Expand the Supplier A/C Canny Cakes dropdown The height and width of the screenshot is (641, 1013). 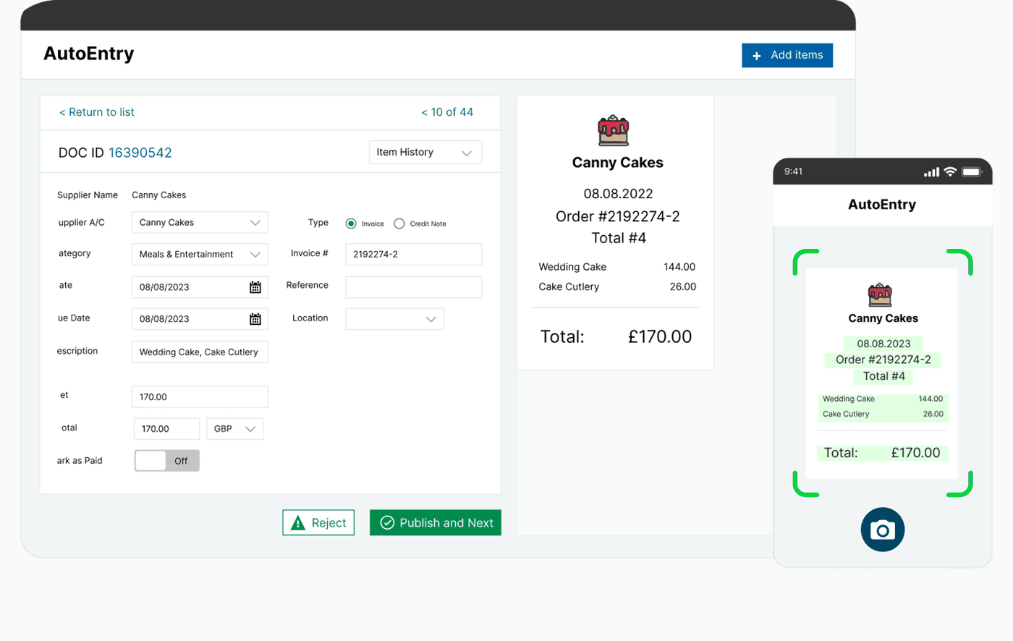click(200, 222)
